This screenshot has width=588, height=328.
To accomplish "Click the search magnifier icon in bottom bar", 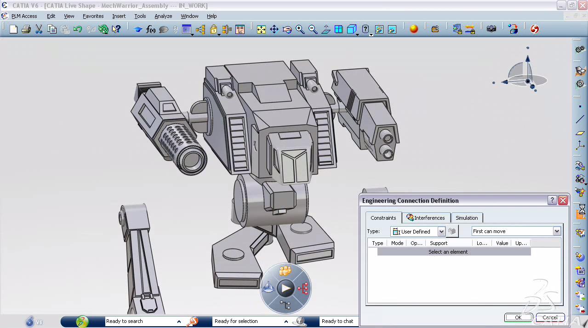I will 192,321.
